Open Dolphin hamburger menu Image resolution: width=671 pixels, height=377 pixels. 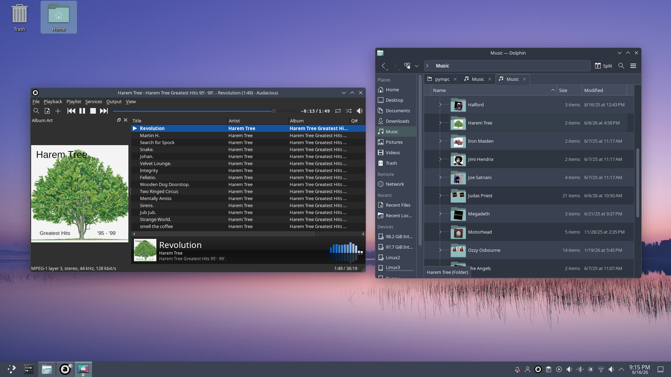[633, 66]
